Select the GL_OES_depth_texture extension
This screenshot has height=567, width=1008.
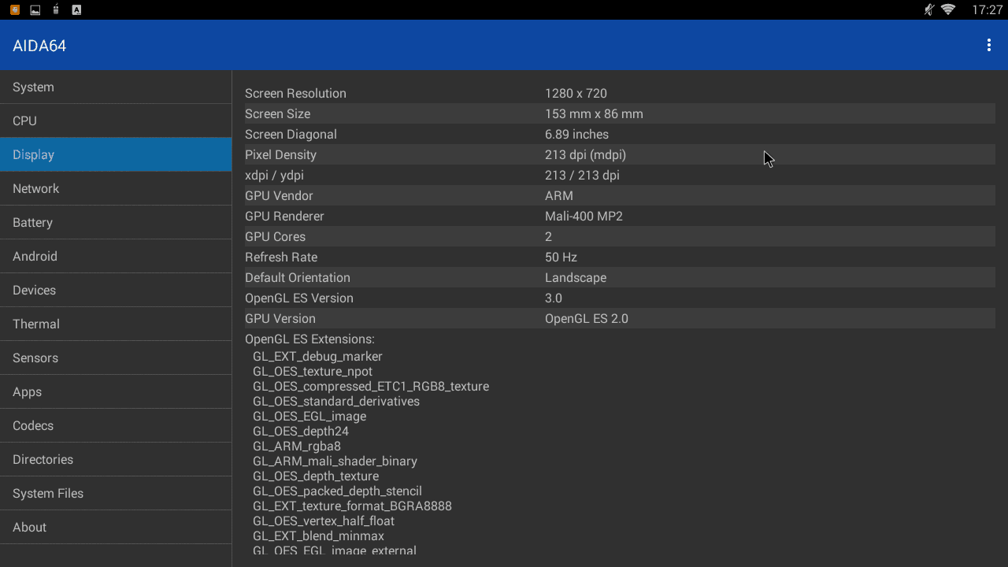point(316,476)
